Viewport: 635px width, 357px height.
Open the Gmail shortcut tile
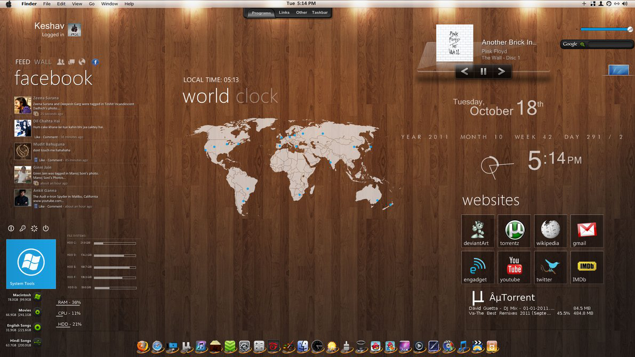click(x=586, y=231)
